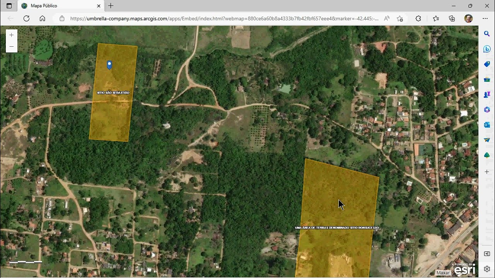Click the back navigation arrow

[10, 19]
